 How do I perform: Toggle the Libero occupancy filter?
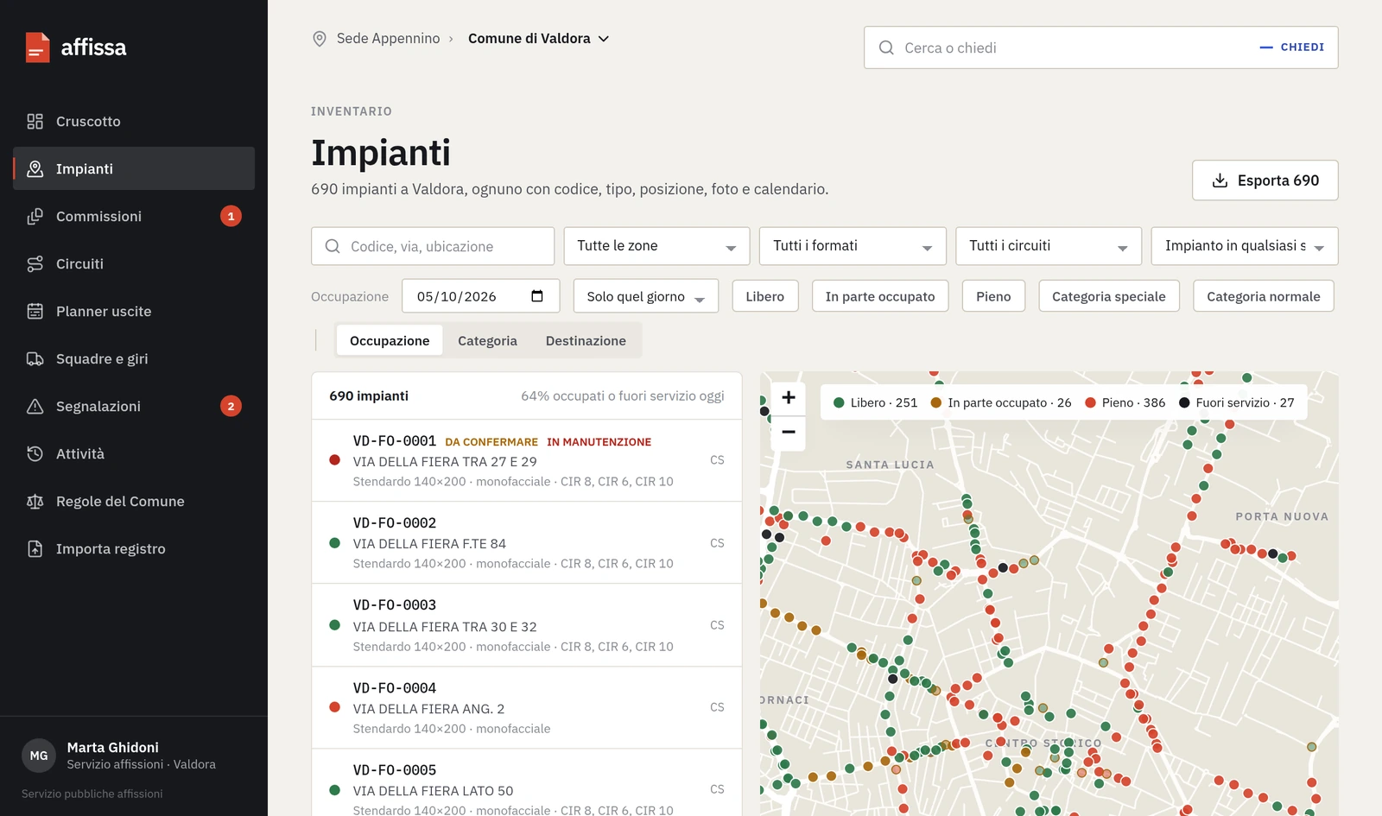[765, 296]
